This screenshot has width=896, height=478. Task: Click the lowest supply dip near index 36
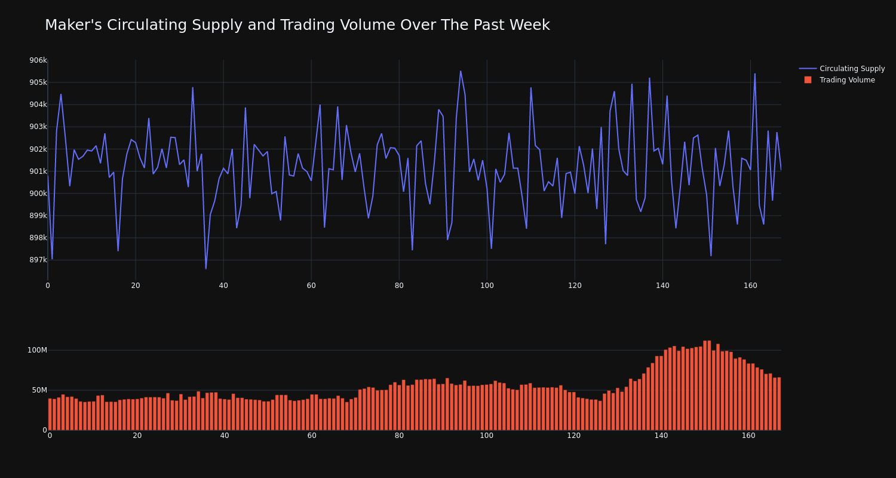pos(206,268)
